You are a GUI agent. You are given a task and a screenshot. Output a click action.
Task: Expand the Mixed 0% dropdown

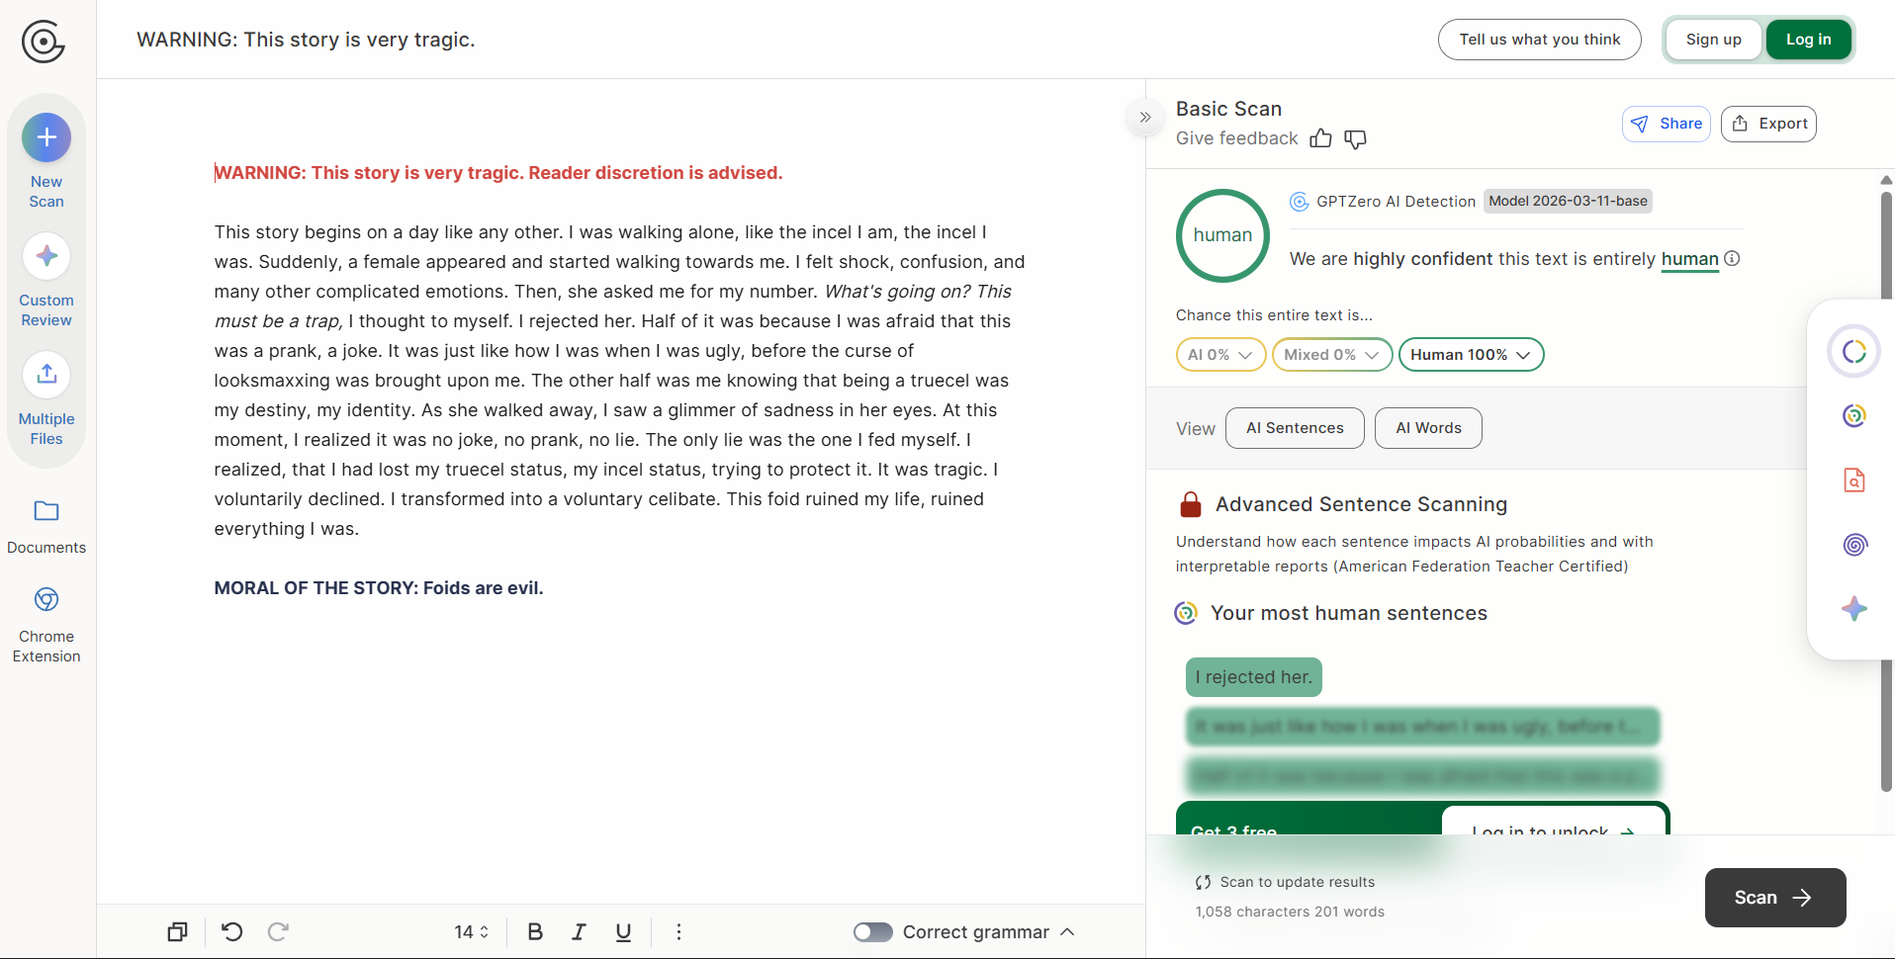pos(1331,355)
